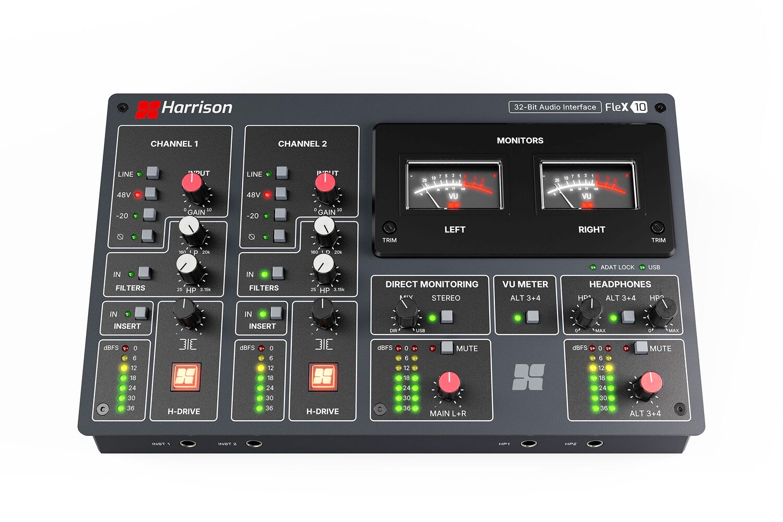The image size is (783, 522).
Task: Toggle the Direct Monitoring STEREO button
Action: click(x=446, y=316)
